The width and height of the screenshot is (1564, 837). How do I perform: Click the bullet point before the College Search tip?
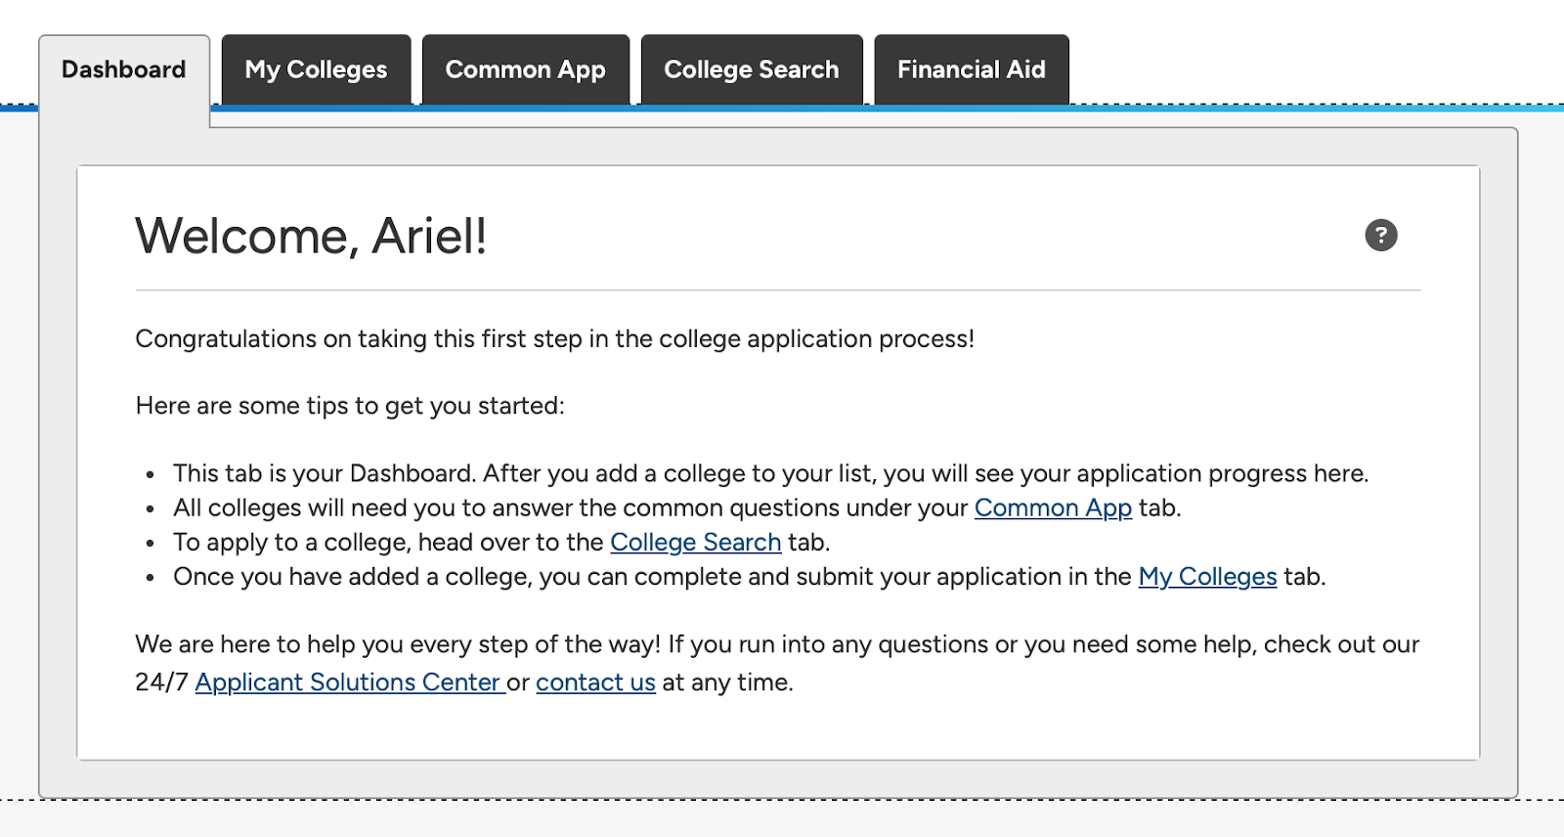coord(150,544)
